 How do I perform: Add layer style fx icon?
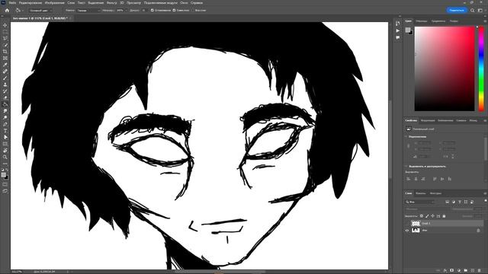point(445,271)
